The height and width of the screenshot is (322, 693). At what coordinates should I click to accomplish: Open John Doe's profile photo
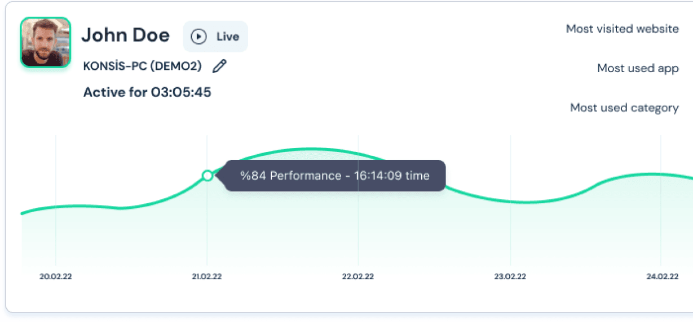click(46, 42)
